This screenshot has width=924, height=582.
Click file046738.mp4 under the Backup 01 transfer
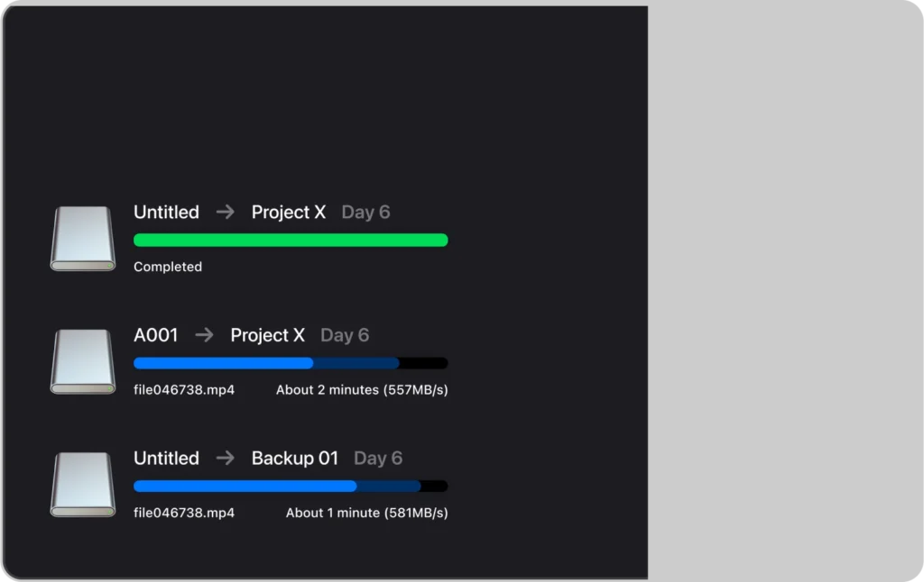(184, 513)
